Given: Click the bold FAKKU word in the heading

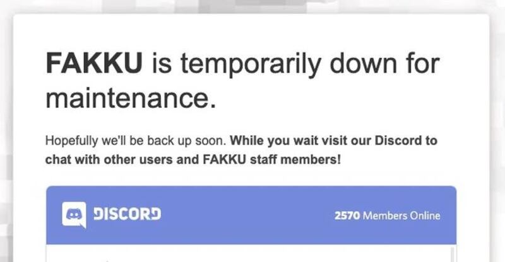Looking at the screenshot, I should 93,63.
